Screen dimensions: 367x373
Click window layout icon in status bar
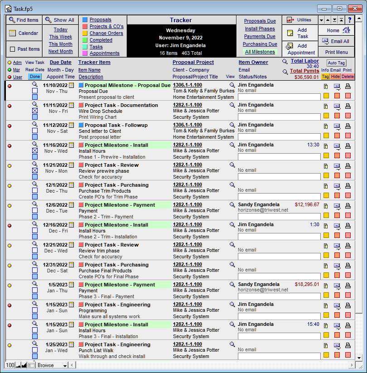coord(31,365)
